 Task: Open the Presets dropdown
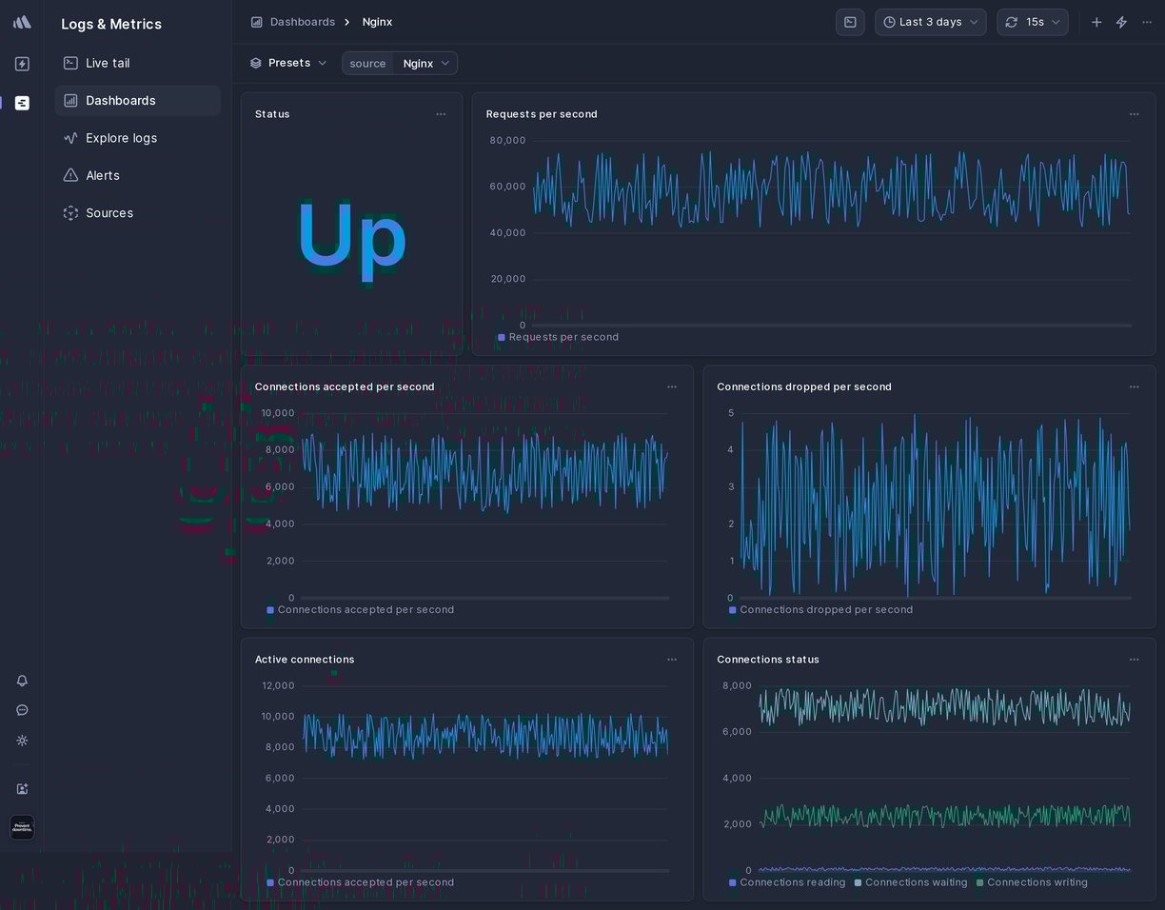click(x=288, y=63)
